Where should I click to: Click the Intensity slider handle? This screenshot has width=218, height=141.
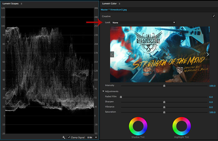[164, 86]
